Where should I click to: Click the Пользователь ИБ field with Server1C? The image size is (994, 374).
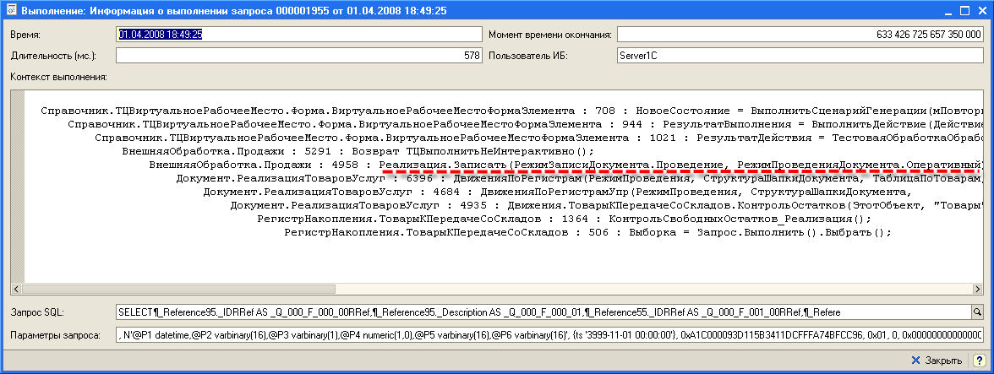click(x=800, y=56)
